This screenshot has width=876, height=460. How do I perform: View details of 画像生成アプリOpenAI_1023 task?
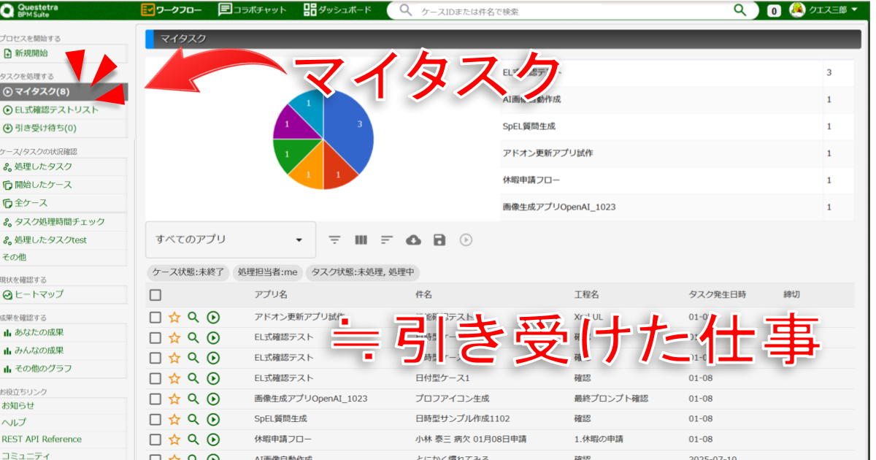(193, 399)
